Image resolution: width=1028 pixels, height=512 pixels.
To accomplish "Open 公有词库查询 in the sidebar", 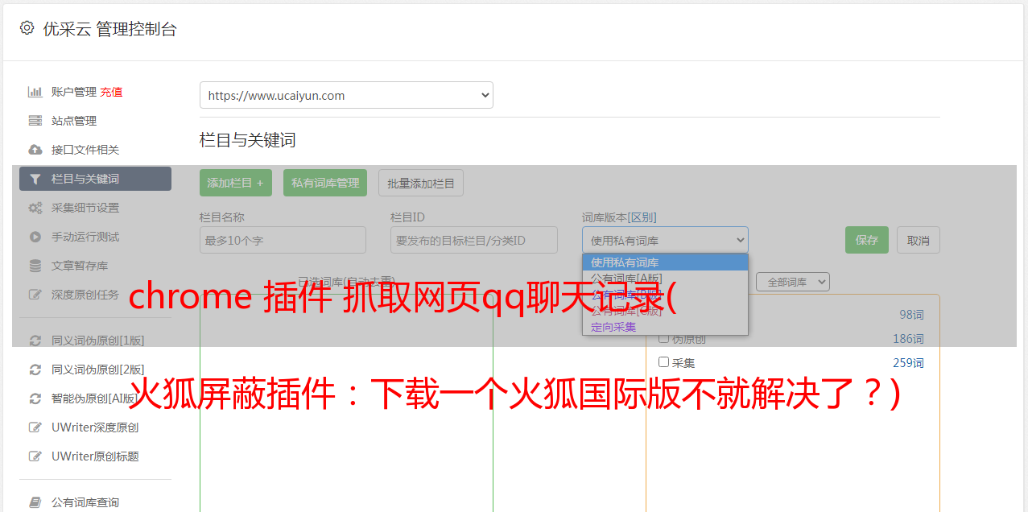I will [x=85, y=502].
